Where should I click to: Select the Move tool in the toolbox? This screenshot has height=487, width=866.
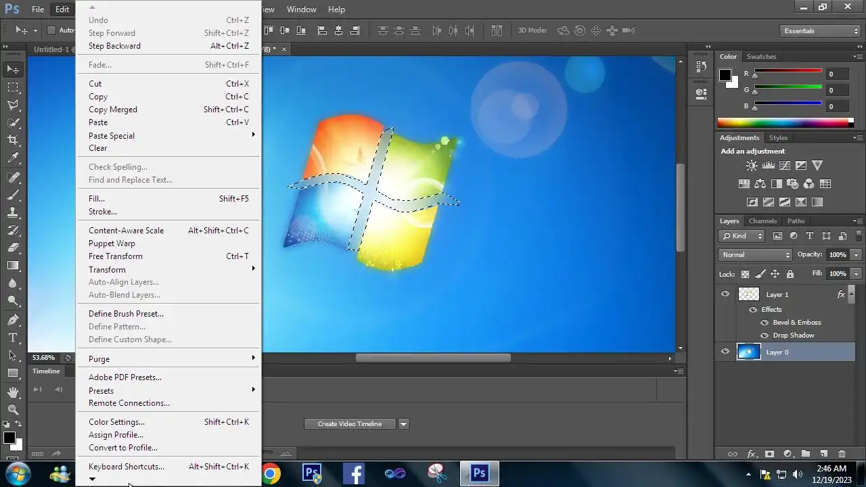coord(13,69)
